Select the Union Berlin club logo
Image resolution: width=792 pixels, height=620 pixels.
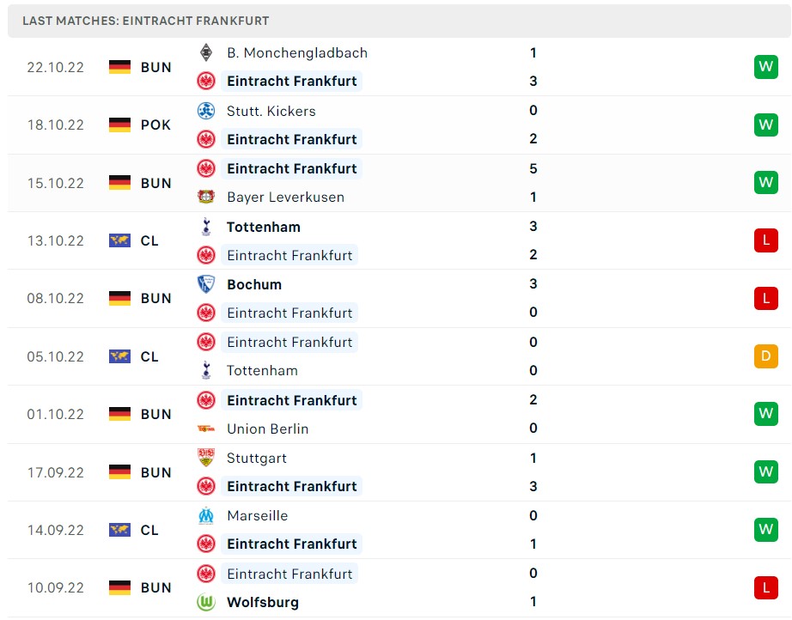[207, 429]
